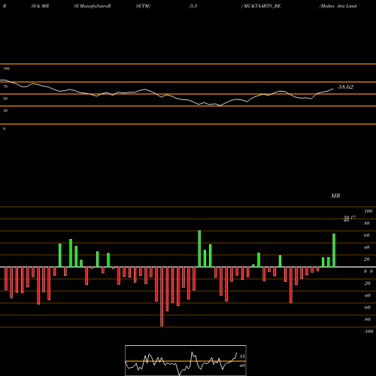
Task: Click the -60 label on MR axis
Action: pos(367,308)
